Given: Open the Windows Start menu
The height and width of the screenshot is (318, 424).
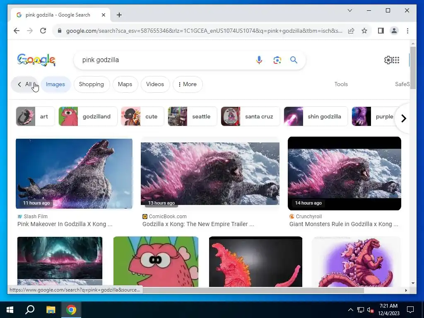Looking at the screenshot, I should [10, 310].
